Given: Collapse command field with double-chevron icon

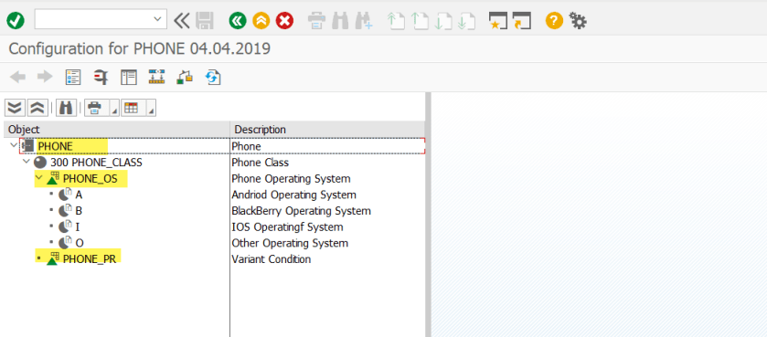Looking at the screenshot, I should click(x=182, y=20).
